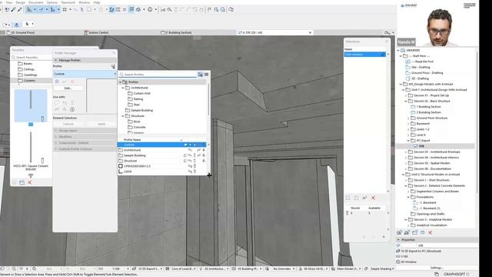The image size is (492, 277).
Task: Click the new folder icon in Favorites palette
Action: click(x=22, y=182)
